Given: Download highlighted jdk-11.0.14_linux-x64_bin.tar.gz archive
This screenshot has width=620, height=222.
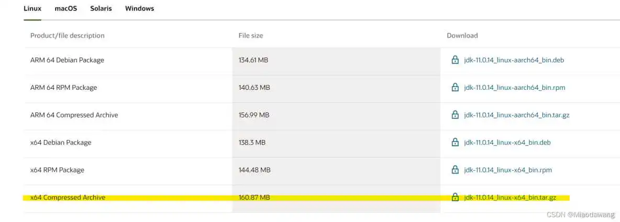Looking at the screenshot, I should pyautogui.click(x=510, y=198).
